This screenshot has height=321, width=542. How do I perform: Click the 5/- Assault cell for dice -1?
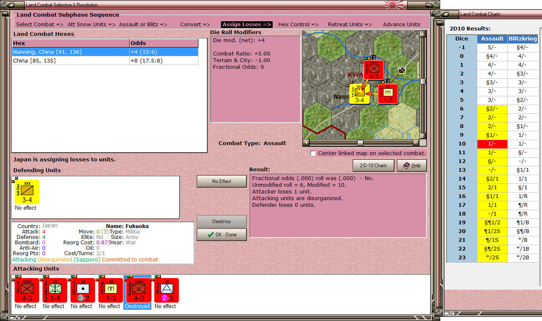[x=492, y=48]
